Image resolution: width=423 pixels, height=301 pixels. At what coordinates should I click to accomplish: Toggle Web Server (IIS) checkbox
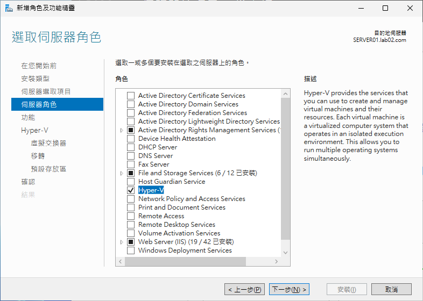click(x=131, y=242)
